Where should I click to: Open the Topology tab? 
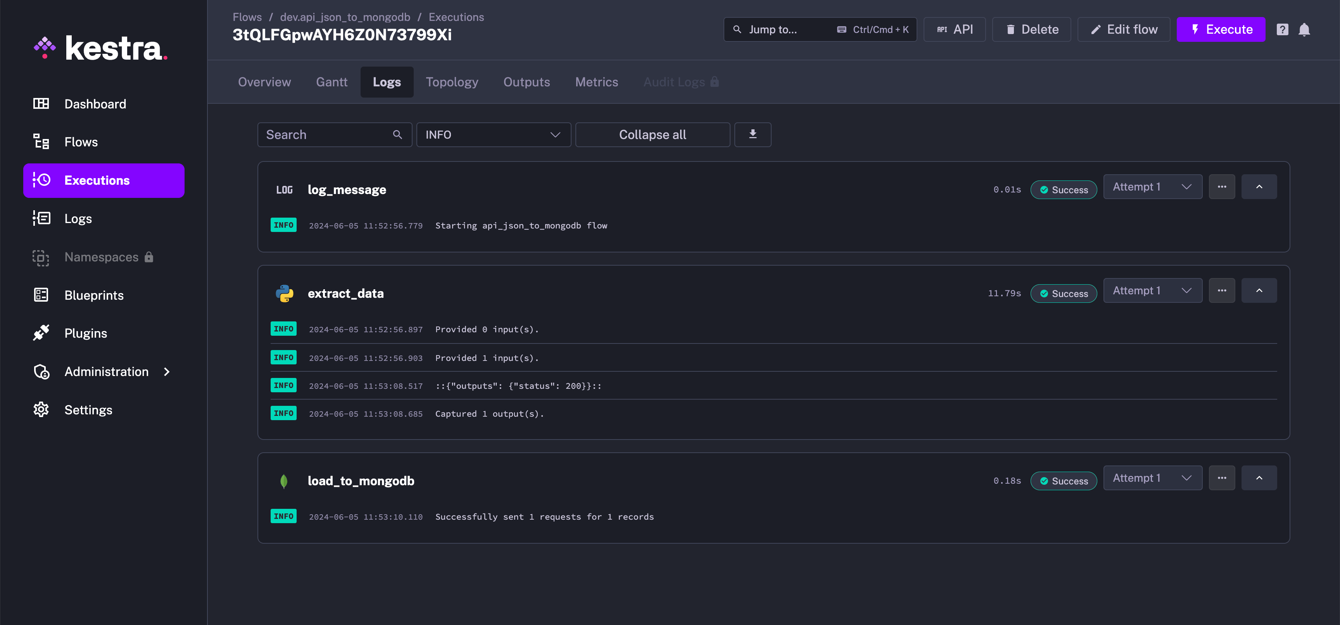(452, 82)
